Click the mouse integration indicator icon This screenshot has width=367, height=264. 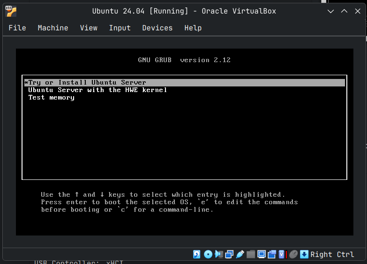(x=293, y=254)
